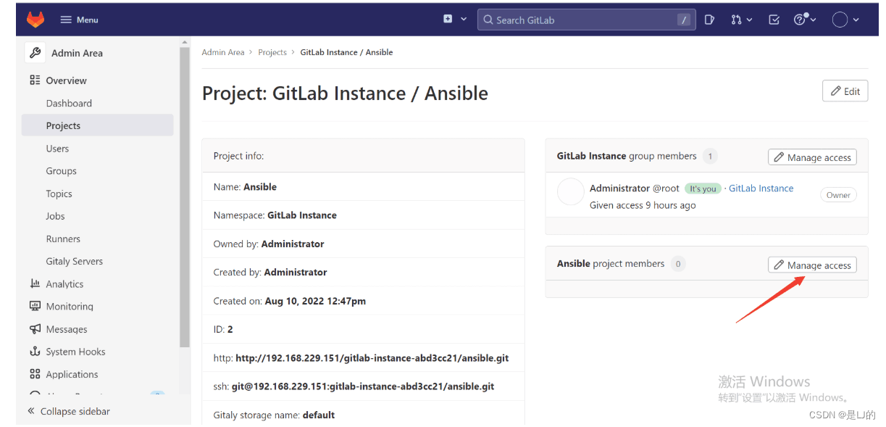The height and width of the screenshot is (427, 886).
Task: Open Overview in sidebar
Action: coord(66,80)
